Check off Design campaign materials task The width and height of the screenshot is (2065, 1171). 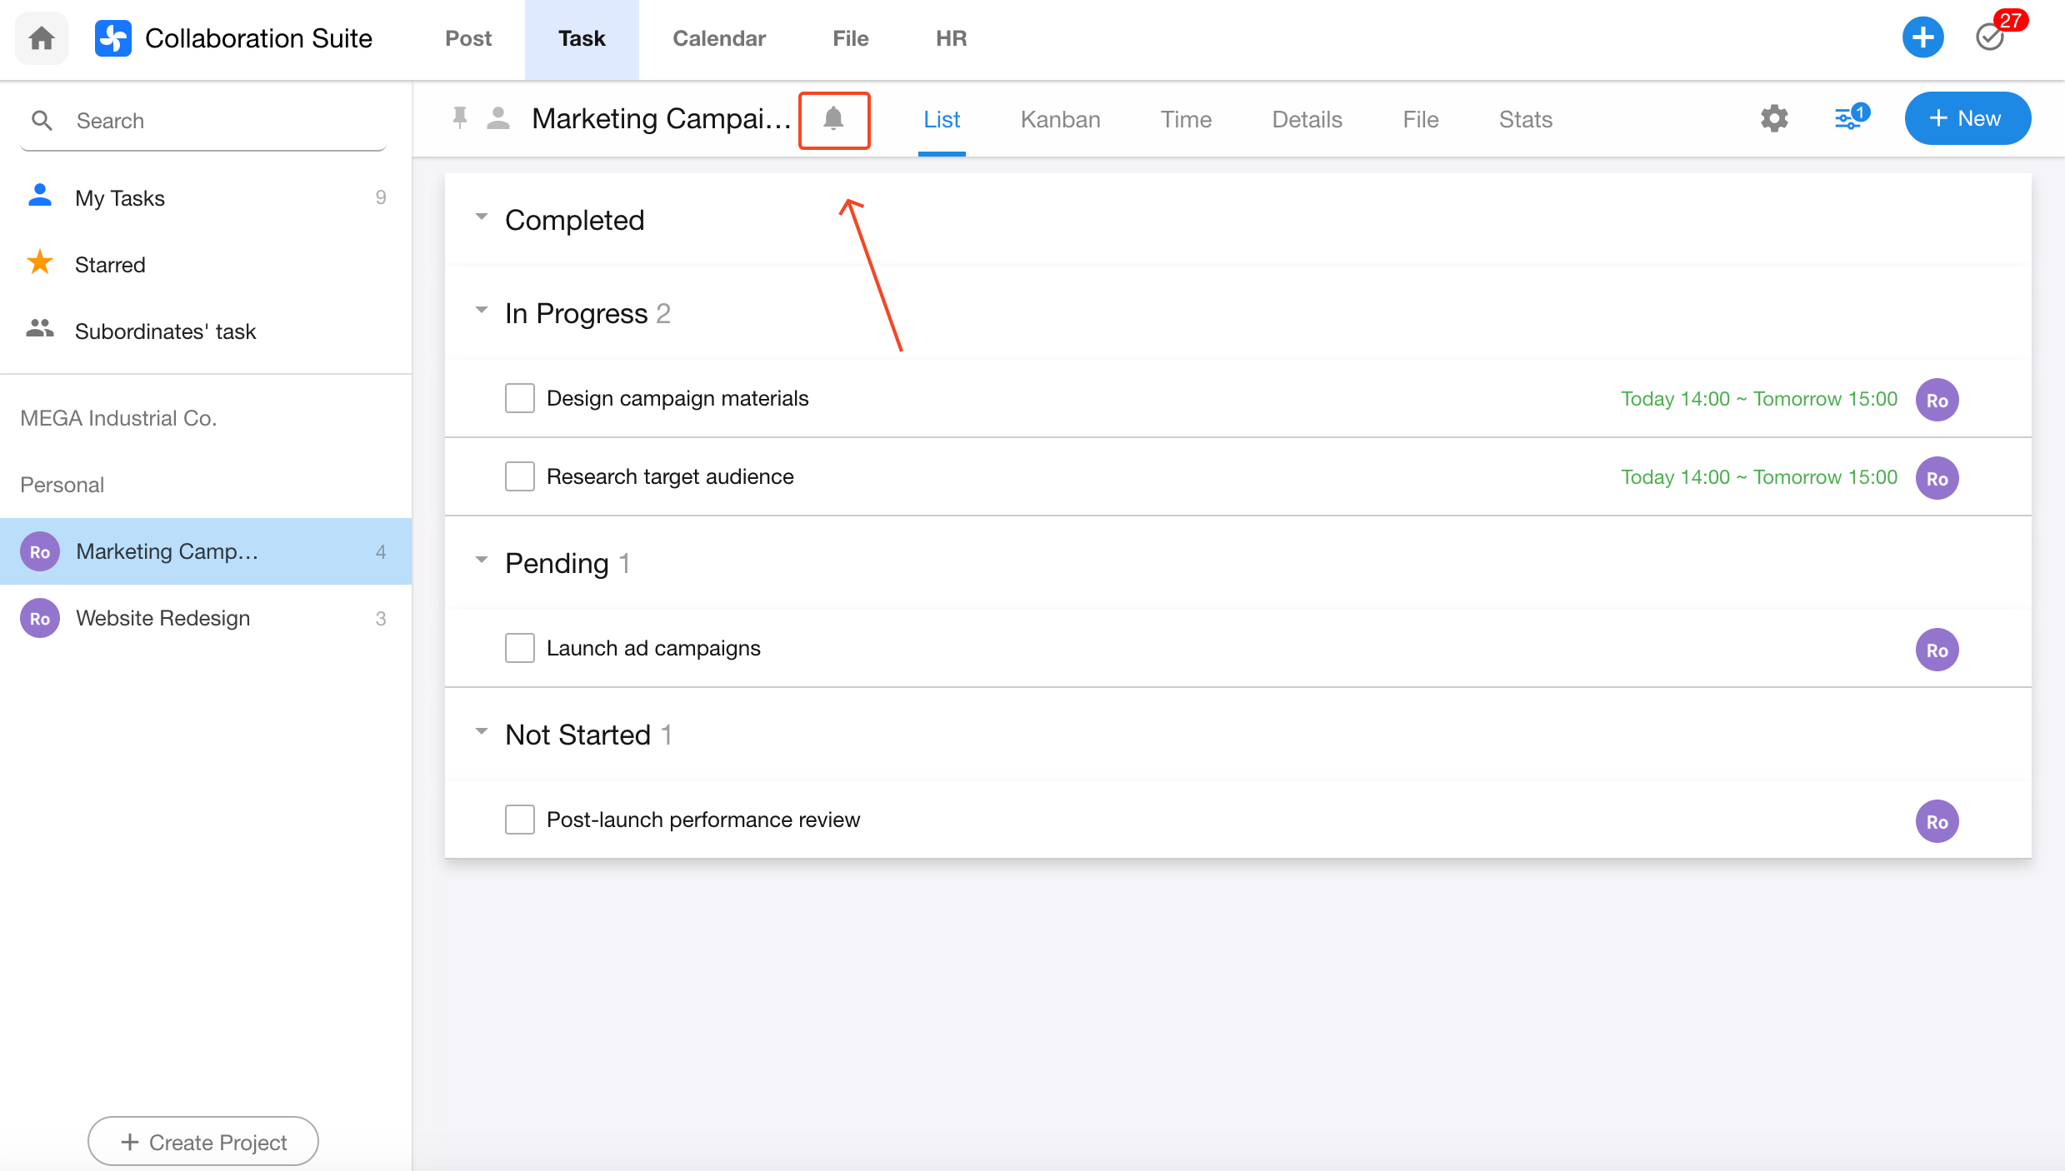pos(519,398)
